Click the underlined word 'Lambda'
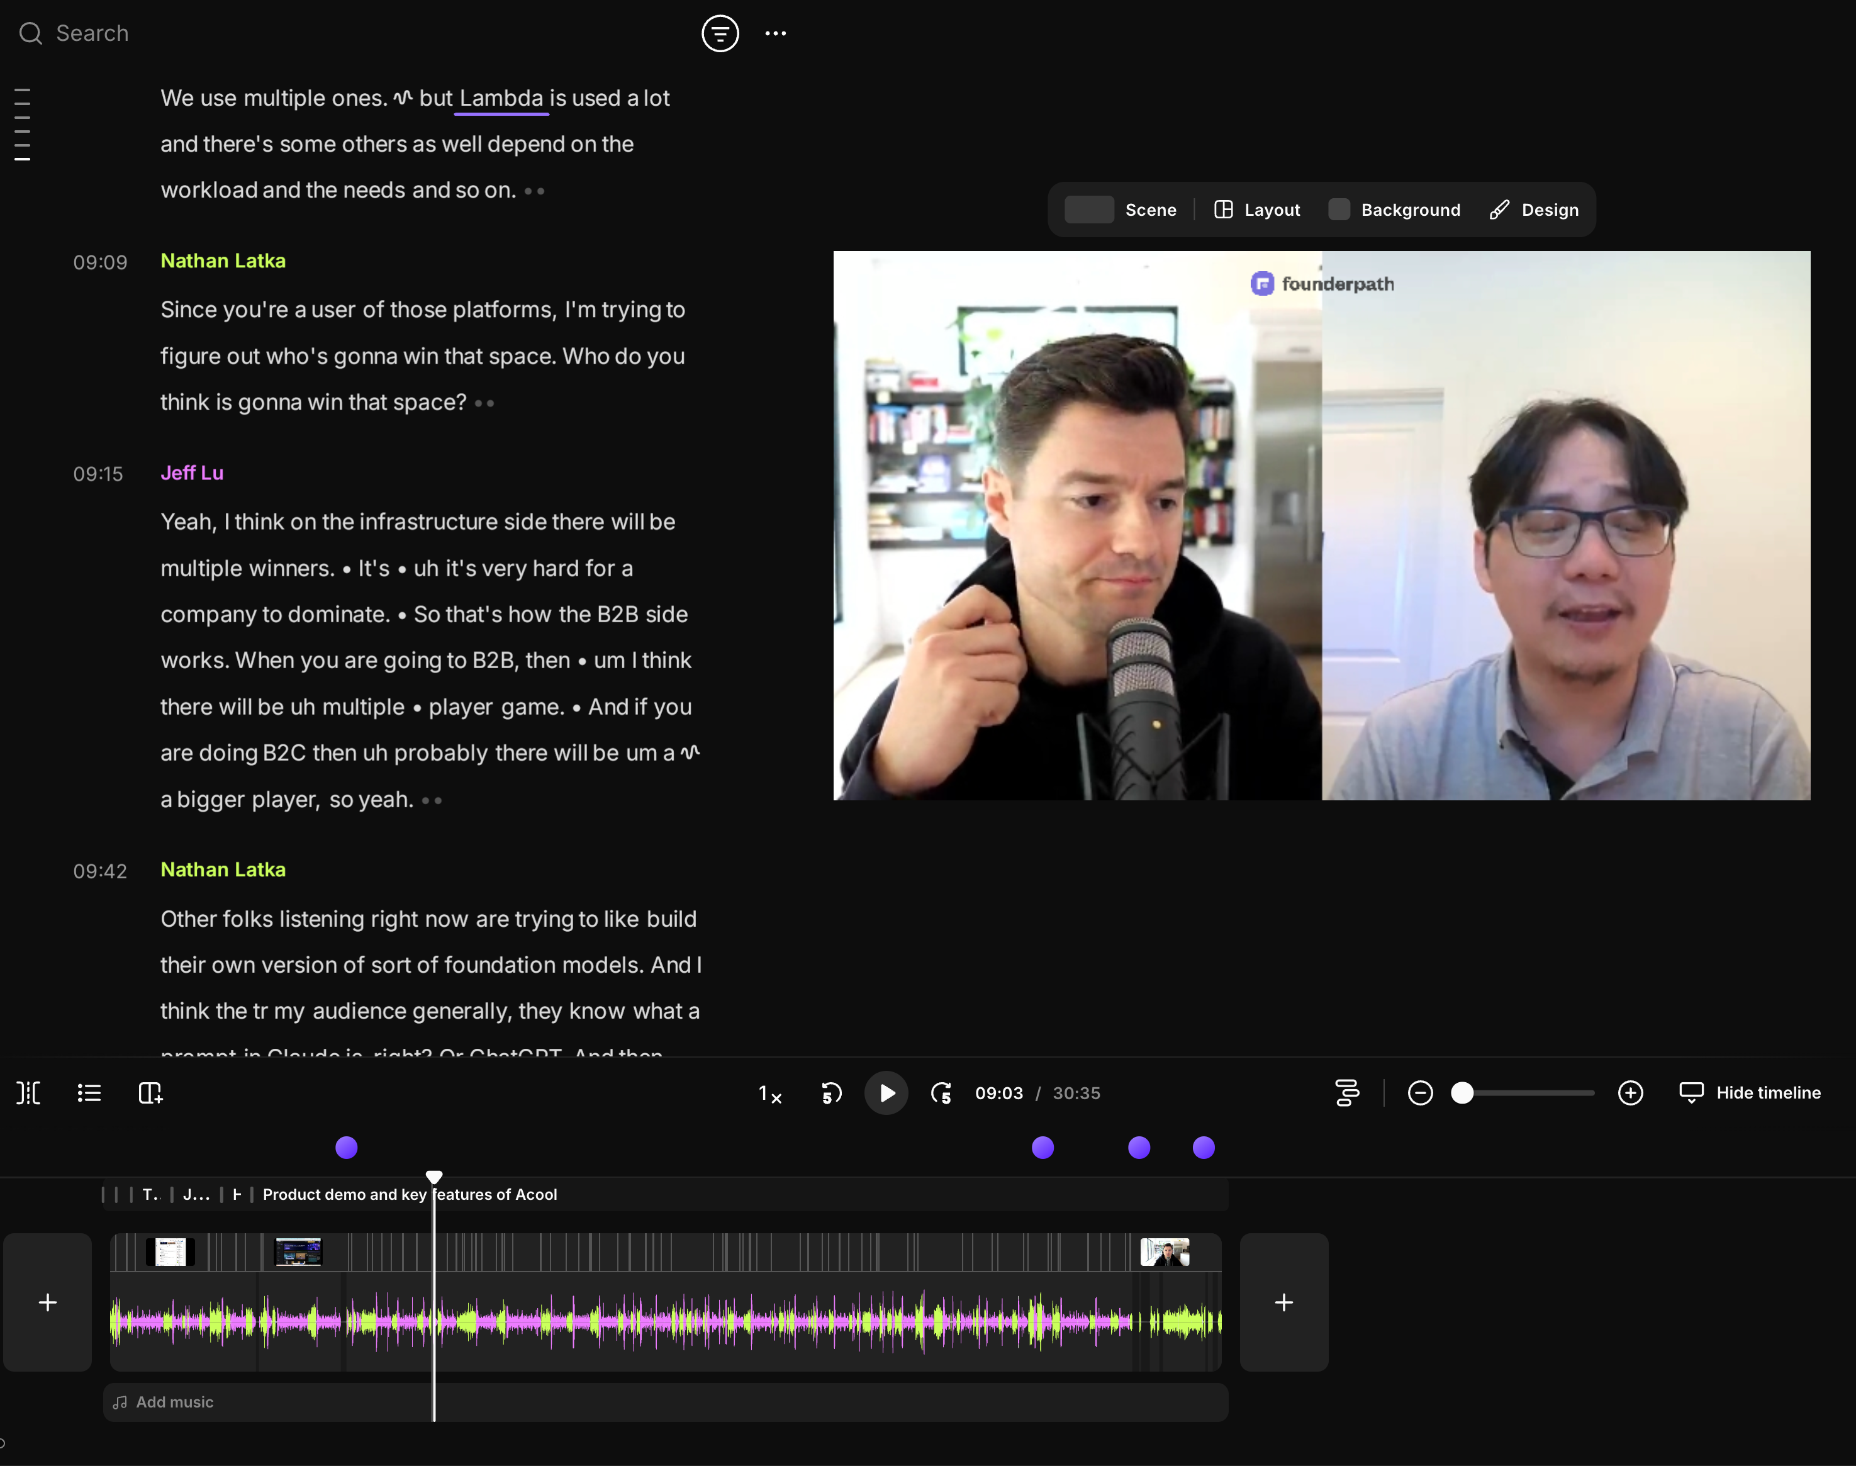The width and height of the screenshot is (1856, 1466). tap(501, 98)
